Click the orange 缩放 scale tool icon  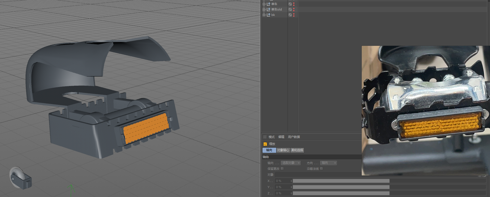tap(265, 144)
